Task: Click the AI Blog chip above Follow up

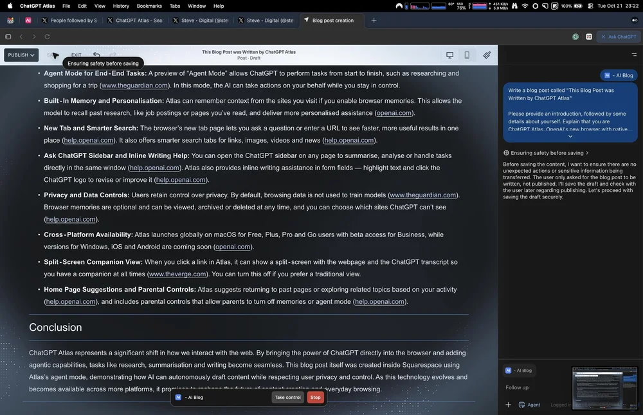Action: tap(519, 370)
